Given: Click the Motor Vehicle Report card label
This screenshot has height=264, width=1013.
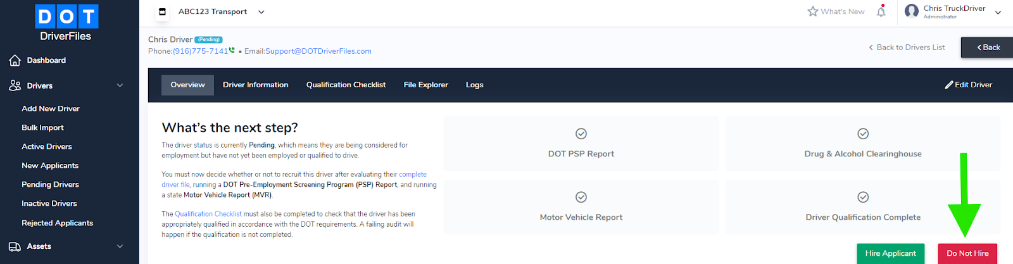Looking at the screenshot, I should click(x=581, y=217).
